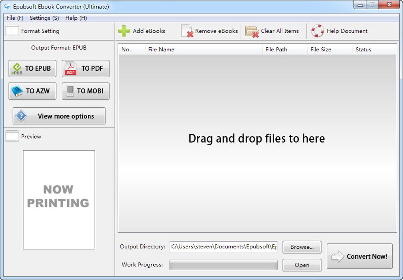Start conversion with Convert Now! button

click(360, 256)
